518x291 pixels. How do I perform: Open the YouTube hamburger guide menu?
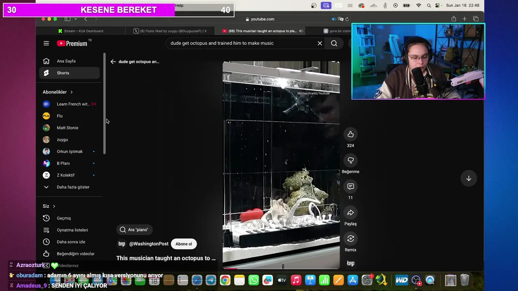click(x=46, y=43)
